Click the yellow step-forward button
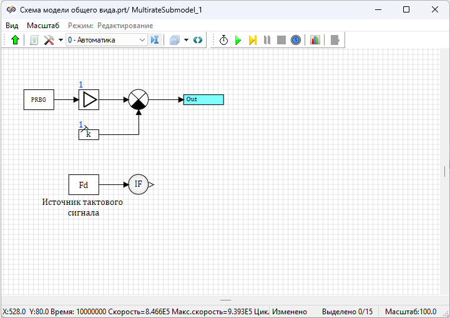 click(x=252, y=40)
